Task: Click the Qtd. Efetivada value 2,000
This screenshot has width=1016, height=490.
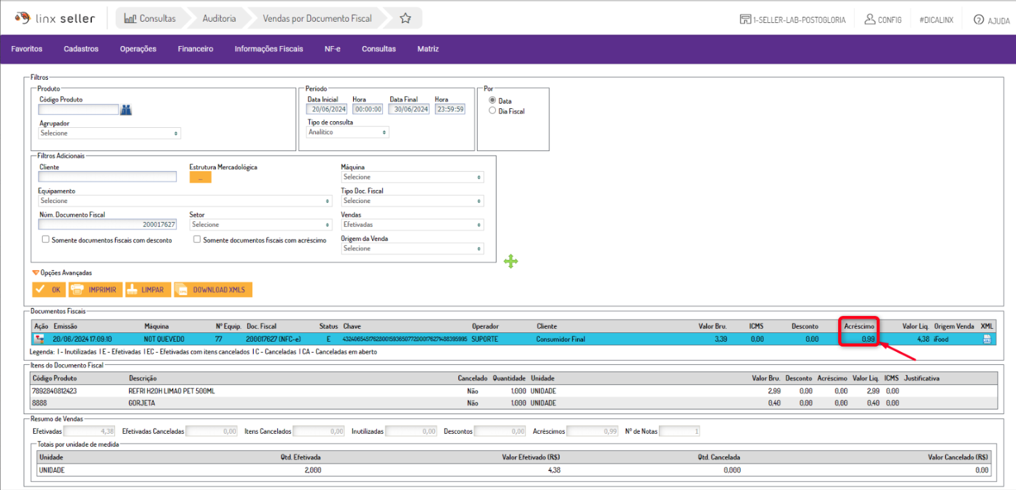Action: pos(311,470)
